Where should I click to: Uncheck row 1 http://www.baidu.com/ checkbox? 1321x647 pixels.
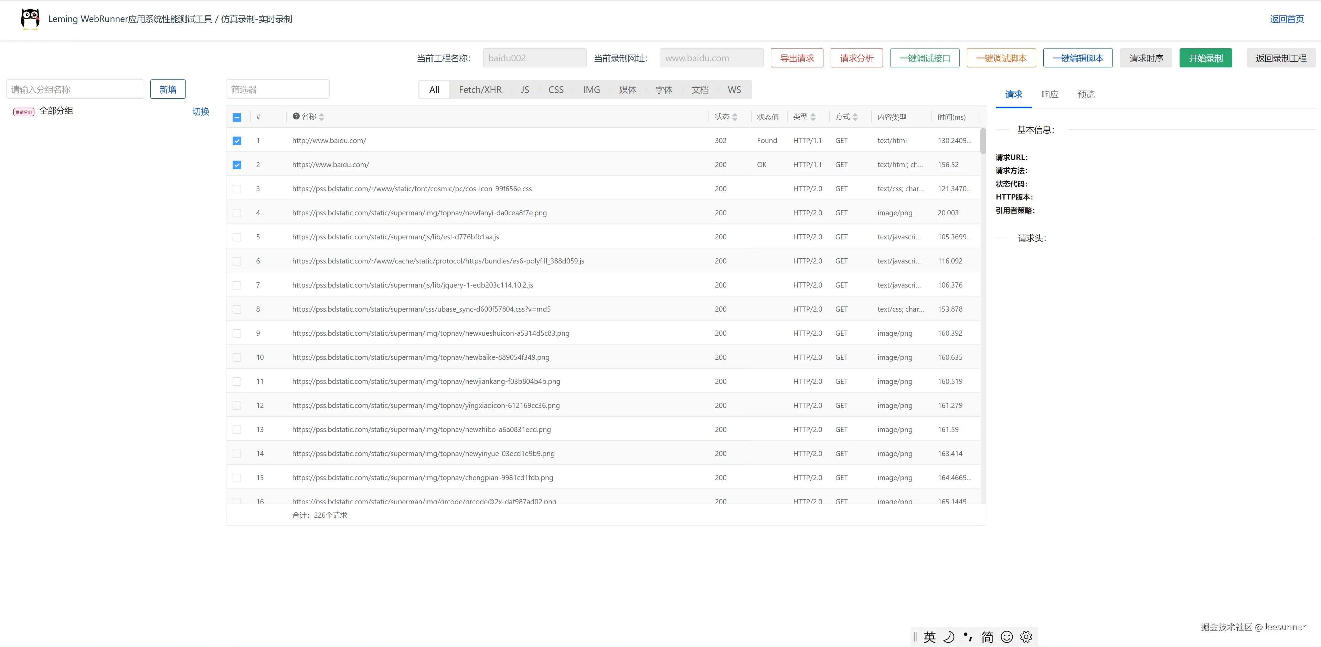click(237, 141)
